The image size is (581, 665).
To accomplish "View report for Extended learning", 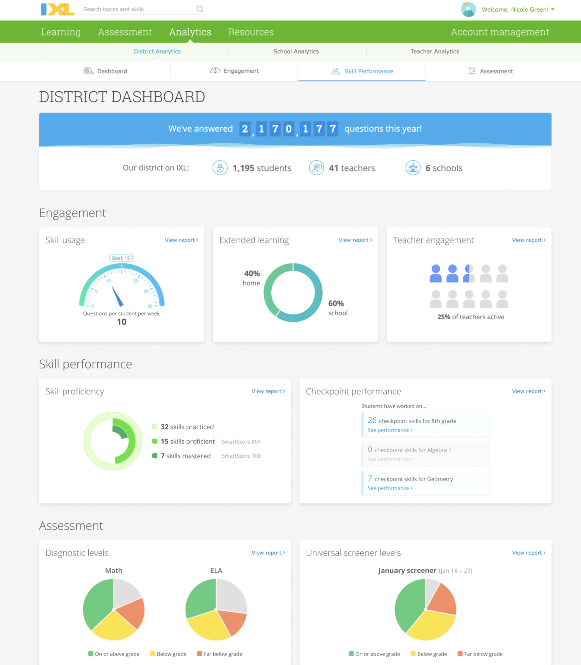I will point(355,240).
